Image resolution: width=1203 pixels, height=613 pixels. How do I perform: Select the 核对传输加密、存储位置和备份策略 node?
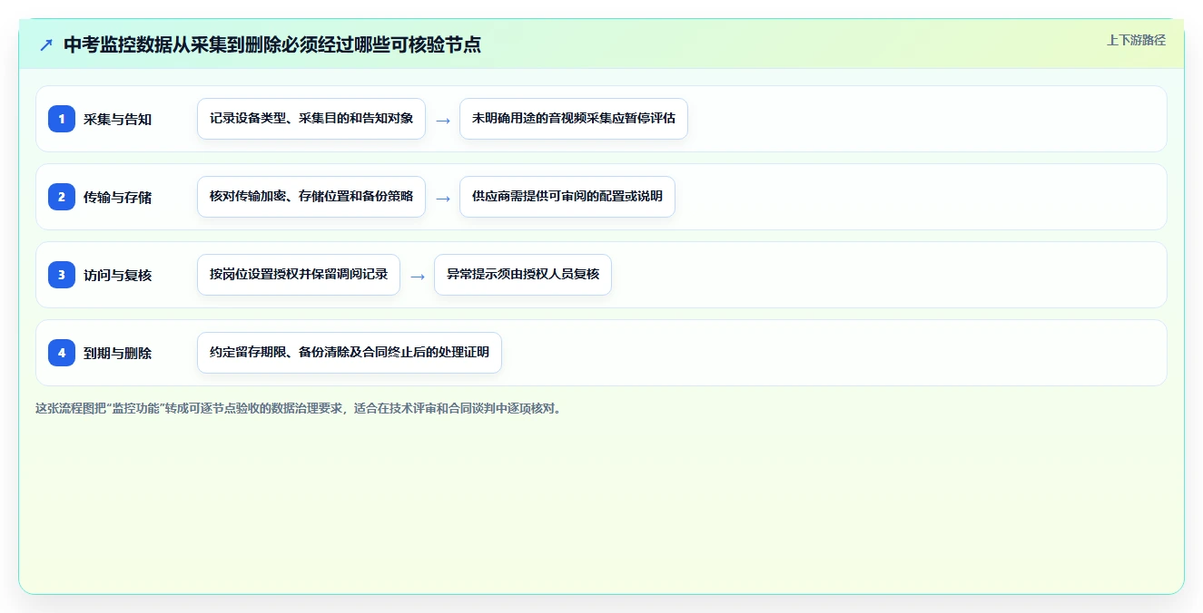pos(311,197)
